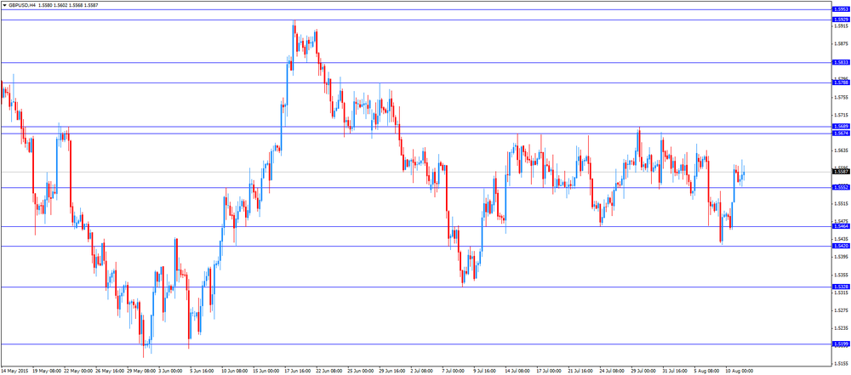Click the 17 Jul 00:00 time label

coord(549,372)
